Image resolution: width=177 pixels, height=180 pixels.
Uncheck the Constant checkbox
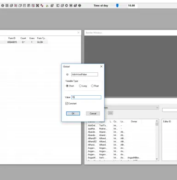point(67,104)
